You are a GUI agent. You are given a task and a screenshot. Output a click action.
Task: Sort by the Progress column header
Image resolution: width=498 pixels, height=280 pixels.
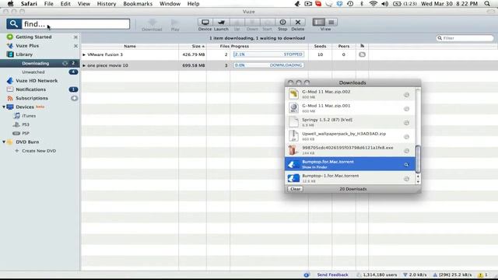coord(269,47)
